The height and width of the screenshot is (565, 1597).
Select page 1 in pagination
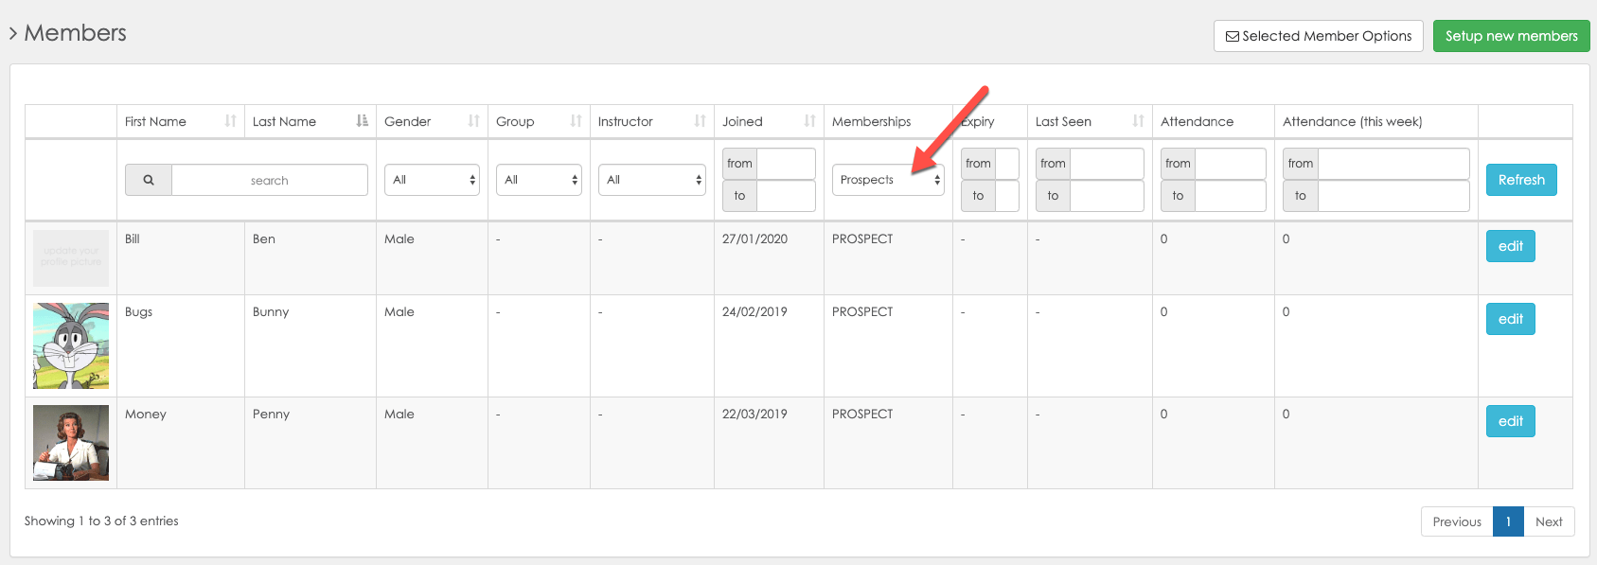[1508, 521]
